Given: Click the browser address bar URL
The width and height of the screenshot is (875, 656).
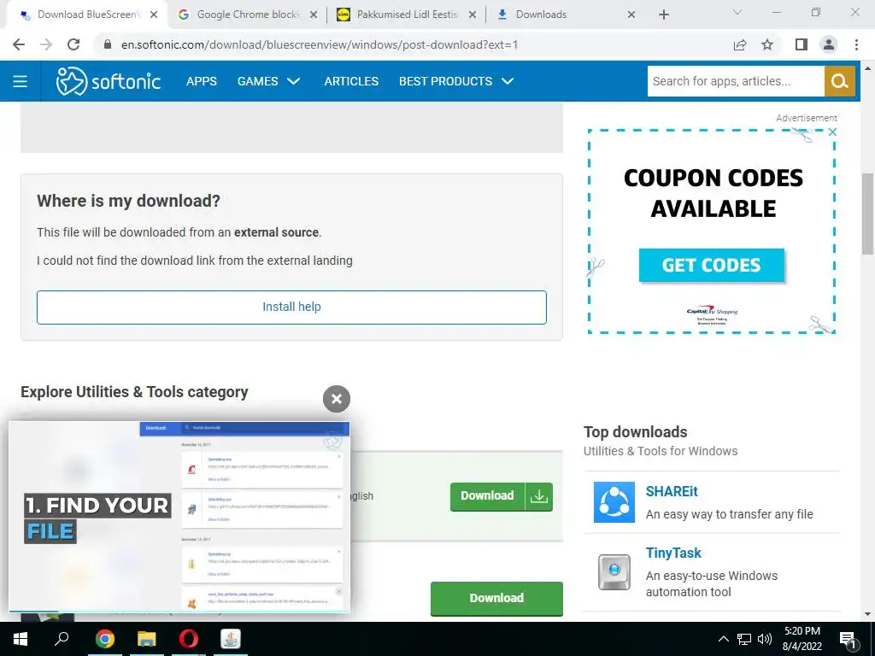Looking at the screenshot, I should pyautogui.click(x=320, y=44).
